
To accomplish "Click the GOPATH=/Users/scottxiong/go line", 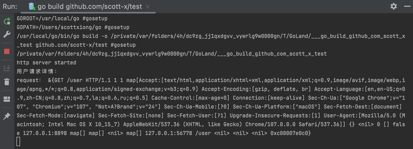I will [73, 27].
